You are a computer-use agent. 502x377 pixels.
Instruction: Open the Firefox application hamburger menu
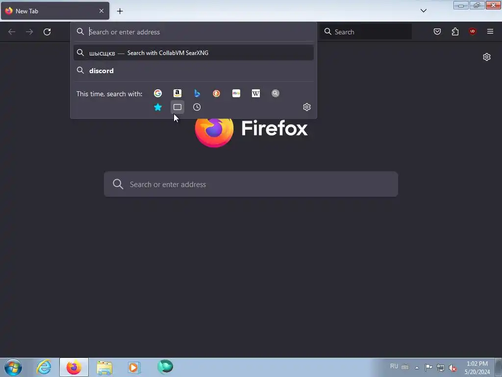point(490,31)
